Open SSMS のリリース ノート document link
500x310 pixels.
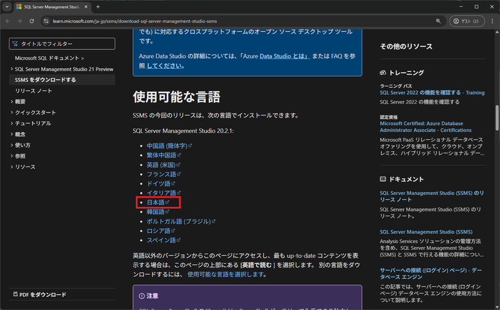[x=432, y=196]
